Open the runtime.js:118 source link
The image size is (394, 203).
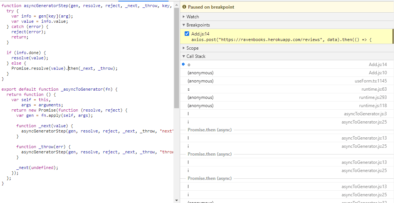tap(373, 106)
